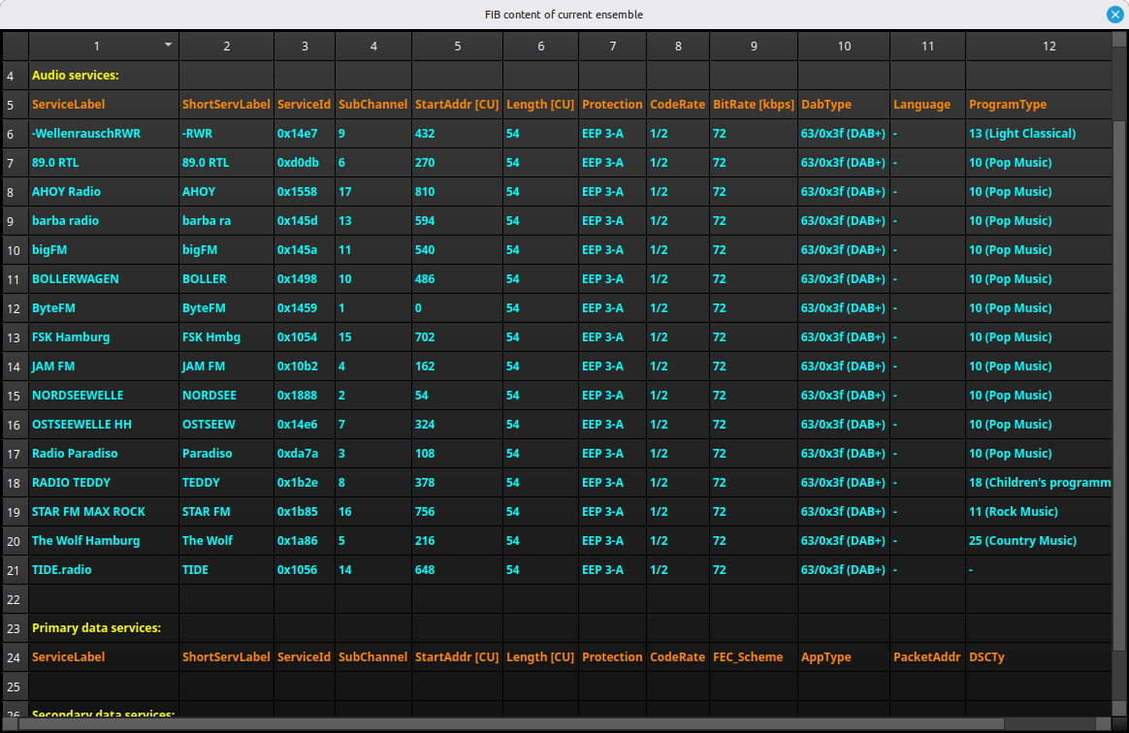Screen dimensions: 1129x733
Task: Click the Country Music program type cell
Action: point(1038,541)
